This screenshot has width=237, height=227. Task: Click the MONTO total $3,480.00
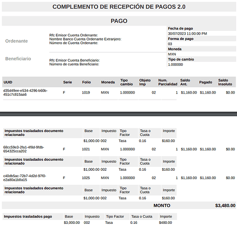tap(225, 206)
